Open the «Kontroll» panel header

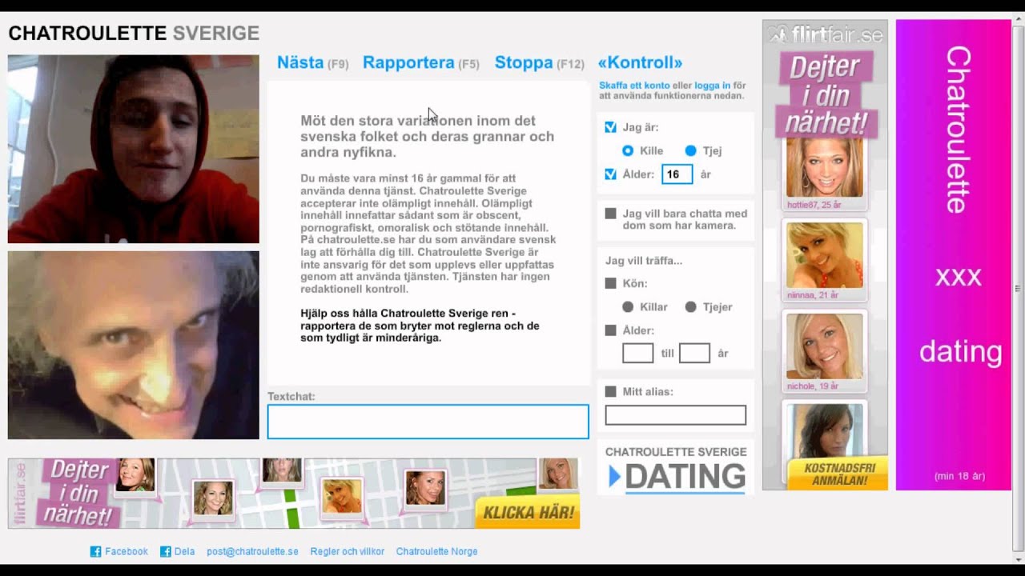640,62
